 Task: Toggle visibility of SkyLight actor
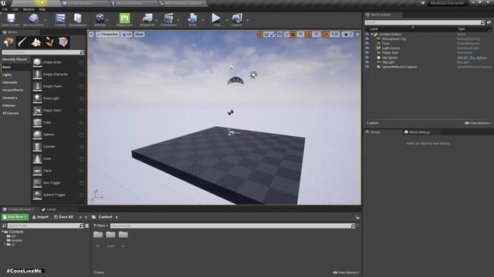point(367,62)
